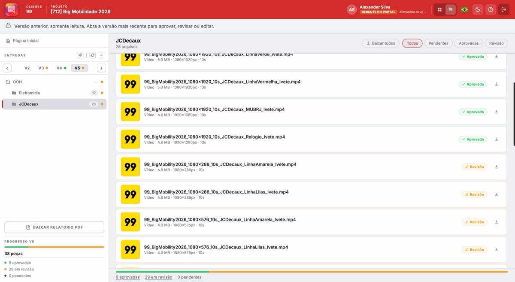Download 1080×576 LinhaAmarela_Ivete.mp4 file

point(497,222)
